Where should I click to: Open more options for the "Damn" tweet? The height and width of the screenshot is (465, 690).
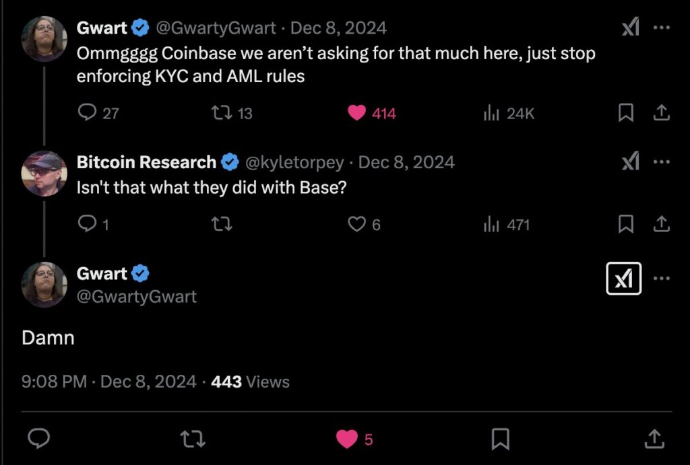(662, 278)
